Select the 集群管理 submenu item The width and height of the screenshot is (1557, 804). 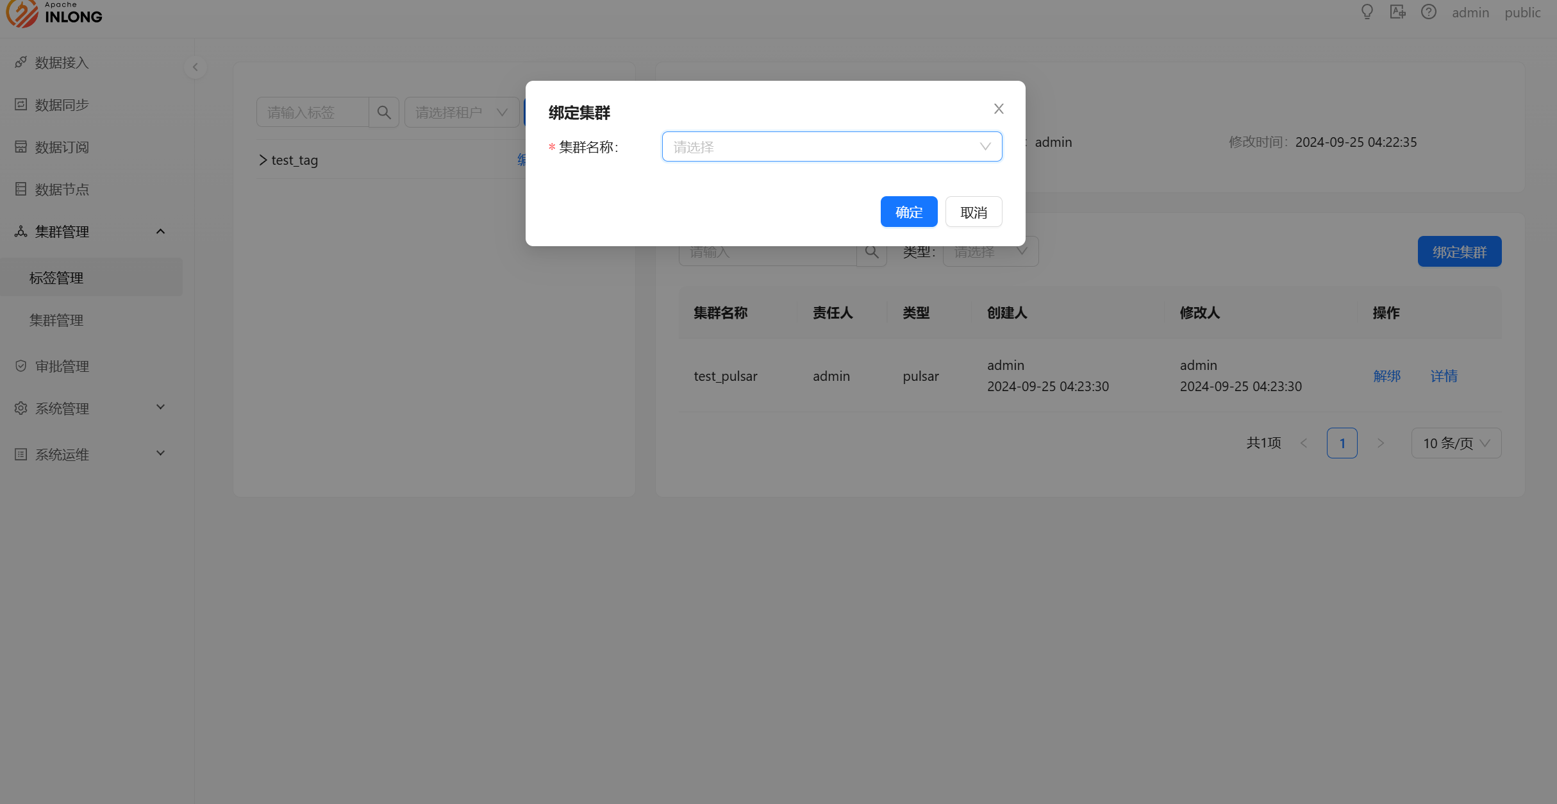pos(56,320)
